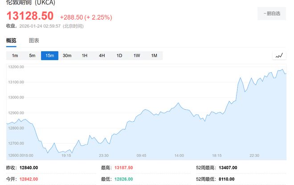The height and width of the screenshot is (185, 294).
Task: Choose the 1M monthly interval
Action: pos(154,56)
